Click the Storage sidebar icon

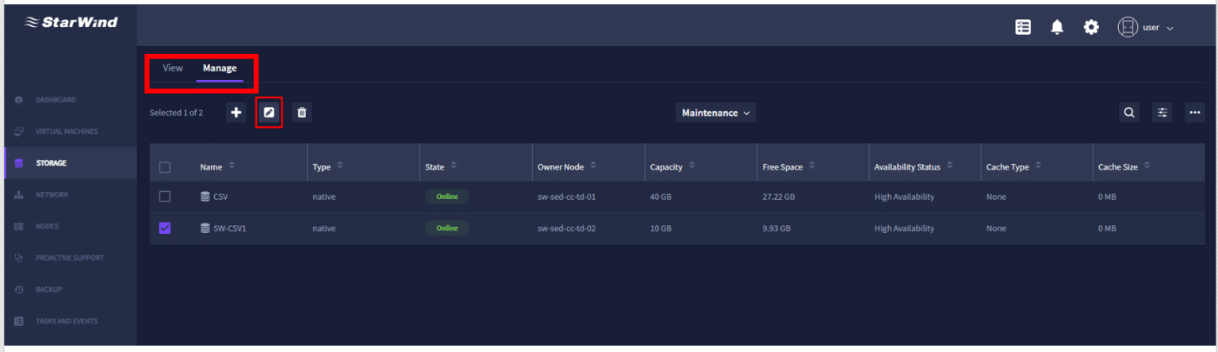click(x=19, y=163)
